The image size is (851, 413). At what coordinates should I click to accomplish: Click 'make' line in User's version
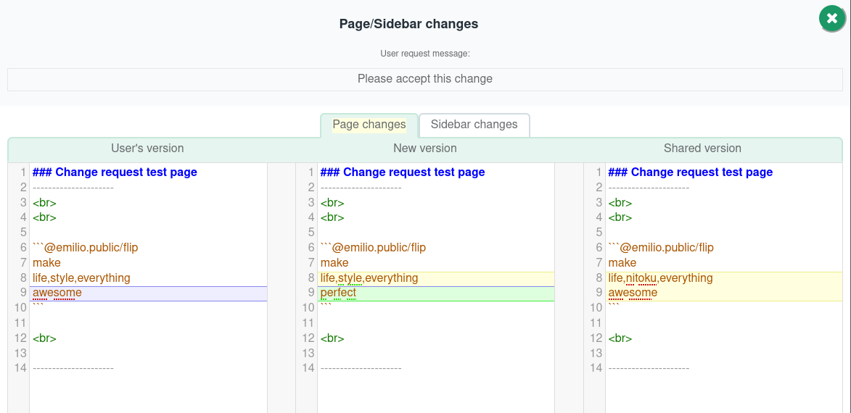[46, 263]
